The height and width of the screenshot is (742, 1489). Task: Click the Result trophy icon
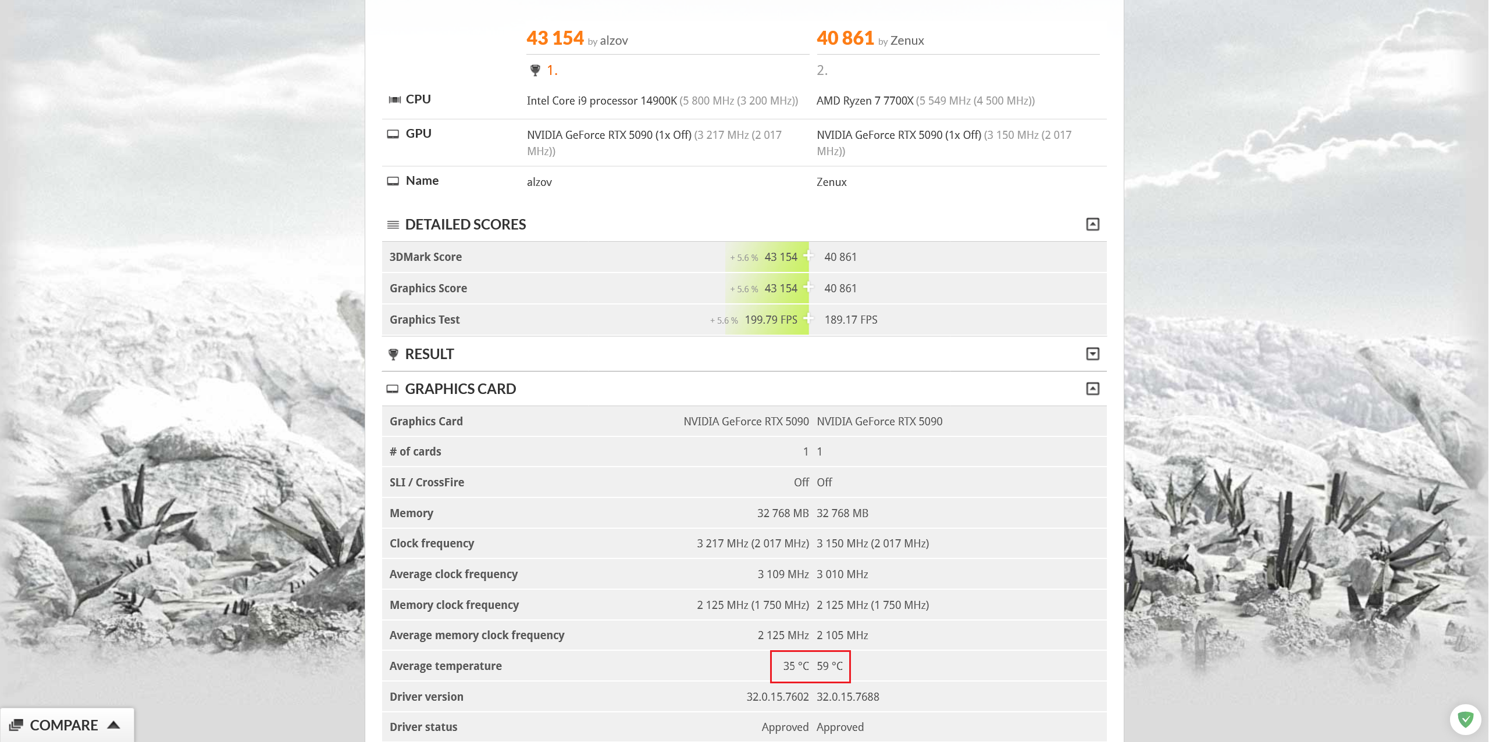click(x=393, y=354)
